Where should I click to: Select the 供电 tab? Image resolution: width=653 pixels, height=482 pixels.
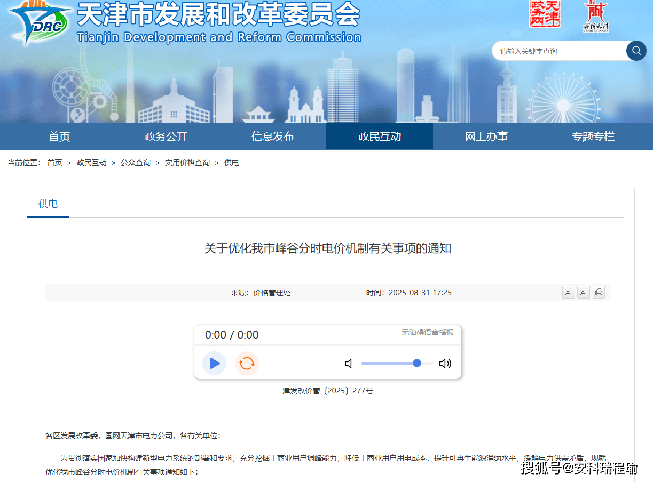(48, 204)
